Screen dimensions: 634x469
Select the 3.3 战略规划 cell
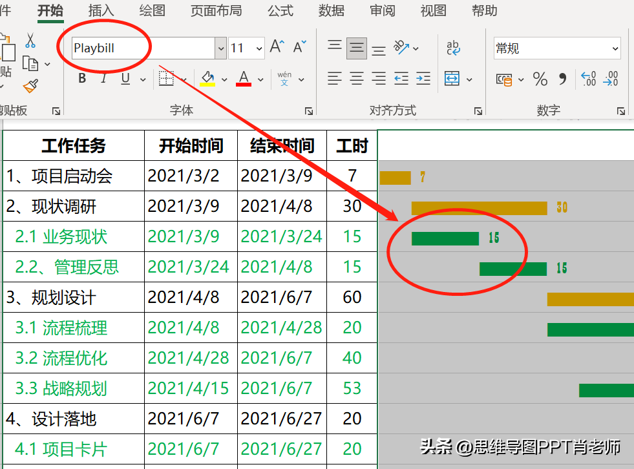tap(74, 388)
